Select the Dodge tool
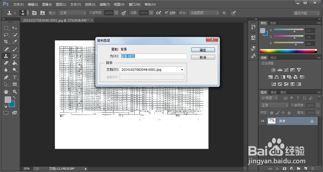This screenshot has width=323, height=172. (x=15, y=70)
